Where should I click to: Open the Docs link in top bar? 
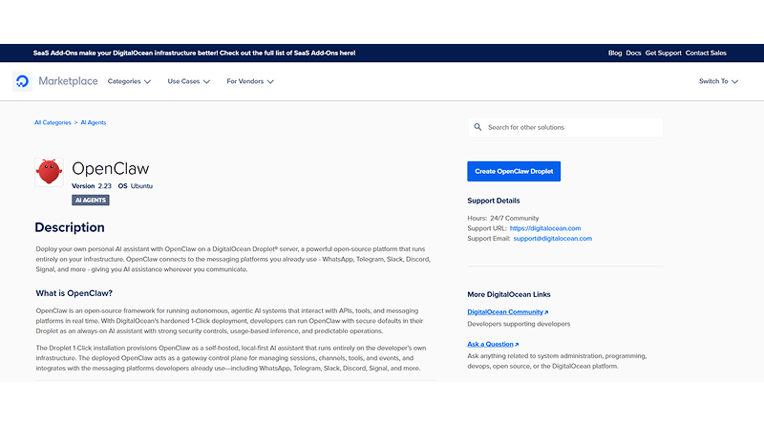point(633,53)
